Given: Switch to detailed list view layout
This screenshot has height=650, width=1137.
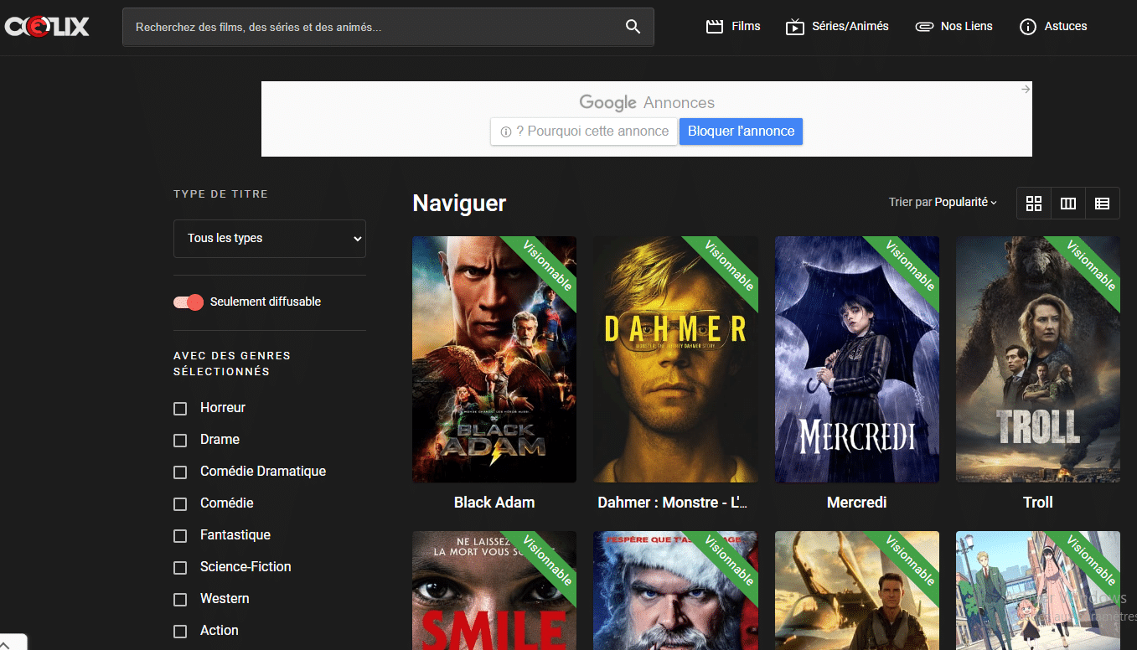Looking at the screenshot, I should click(1102, 203).
